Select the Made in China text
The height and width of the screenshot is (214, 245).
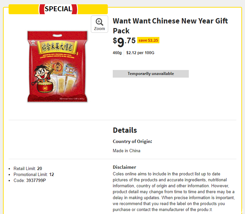(126, 151)
